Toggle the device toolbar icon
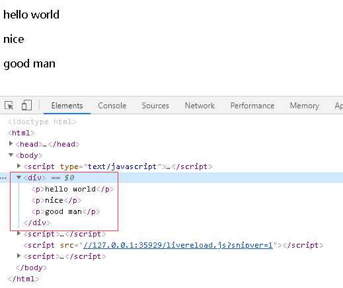343x288 pixels. pos(26,105)
